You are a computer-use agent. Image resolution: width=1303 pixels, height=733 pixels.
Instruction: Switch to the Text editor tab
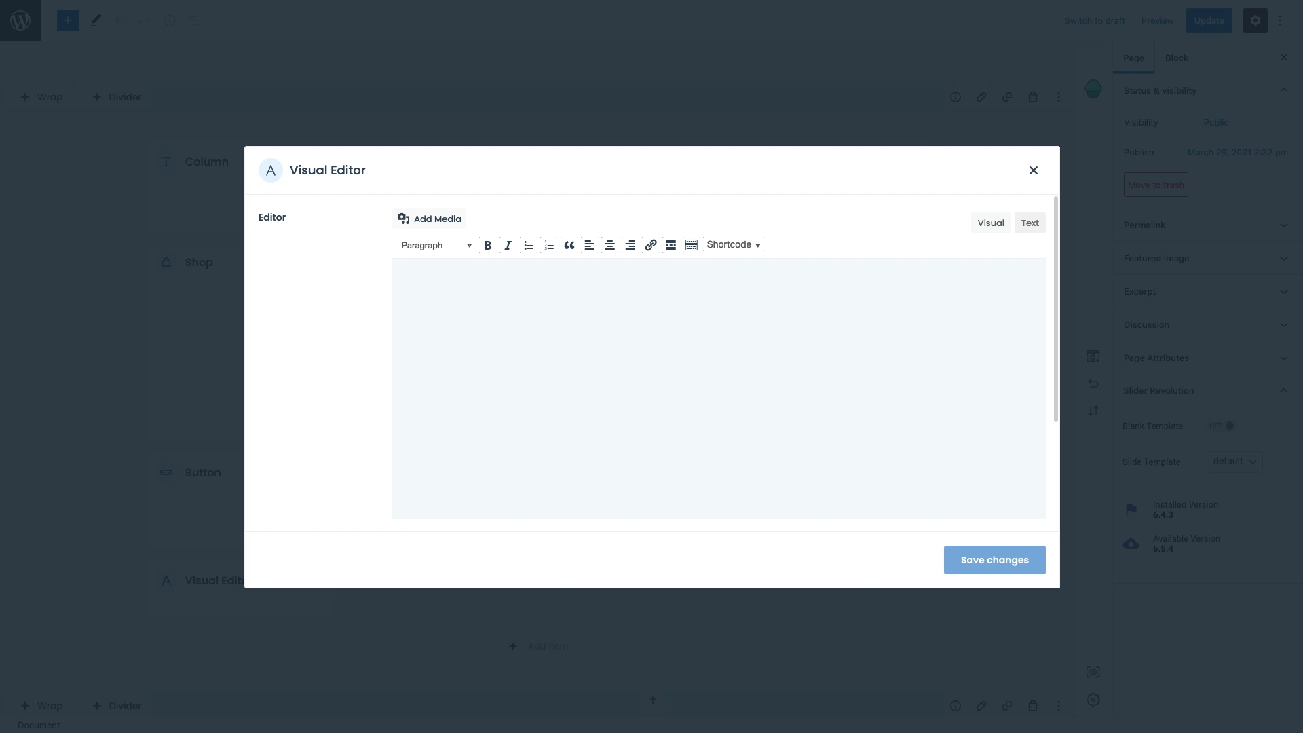coord(1030,223)
